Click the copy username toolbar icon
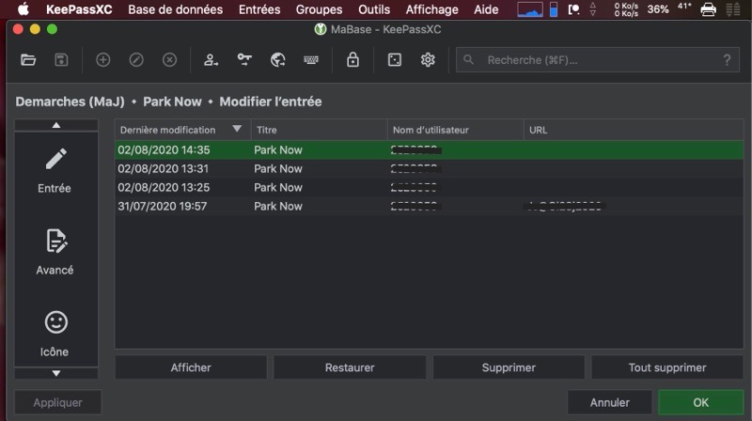 (211, 60)
